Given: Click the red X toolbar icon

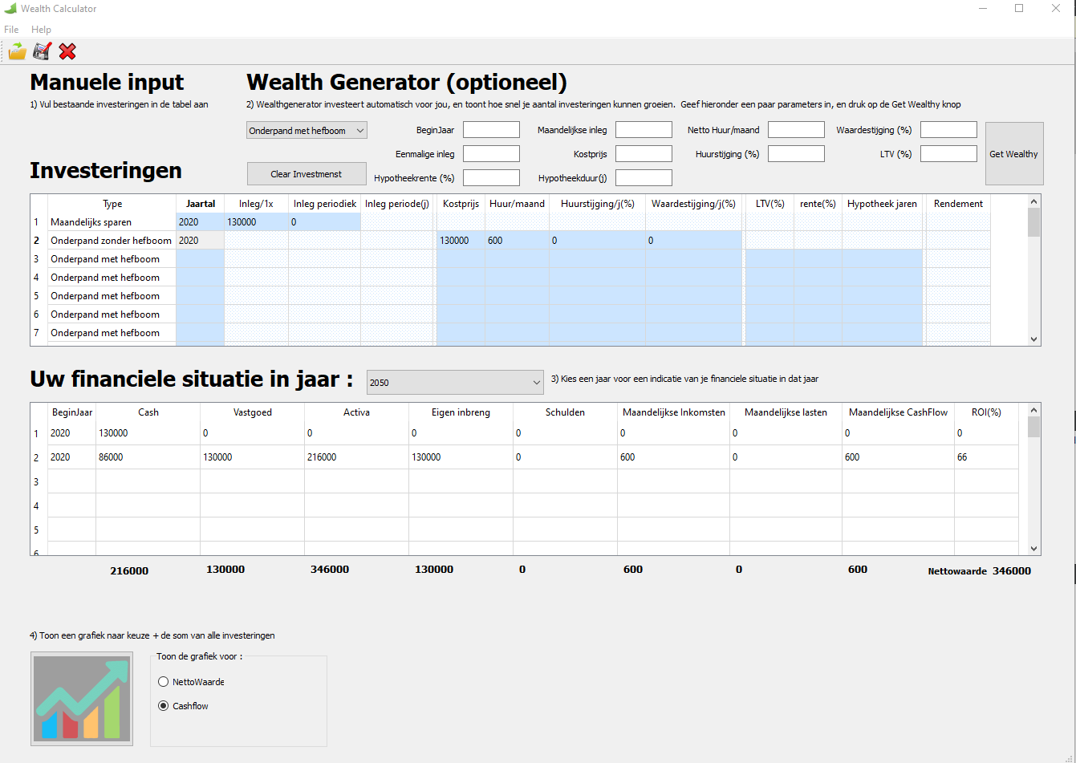Looking at the screenshot, I should (67, 52).
